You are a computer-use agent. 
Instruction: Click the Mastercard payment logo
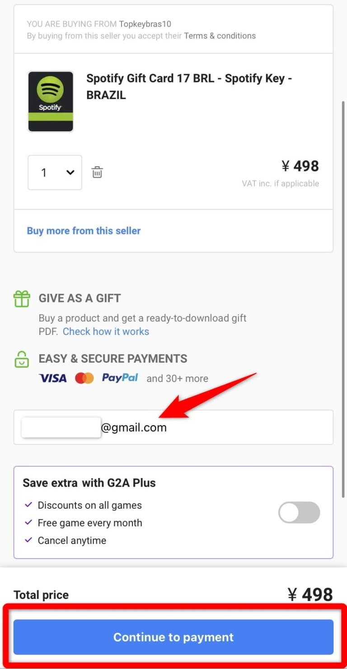tap(84, 378)
